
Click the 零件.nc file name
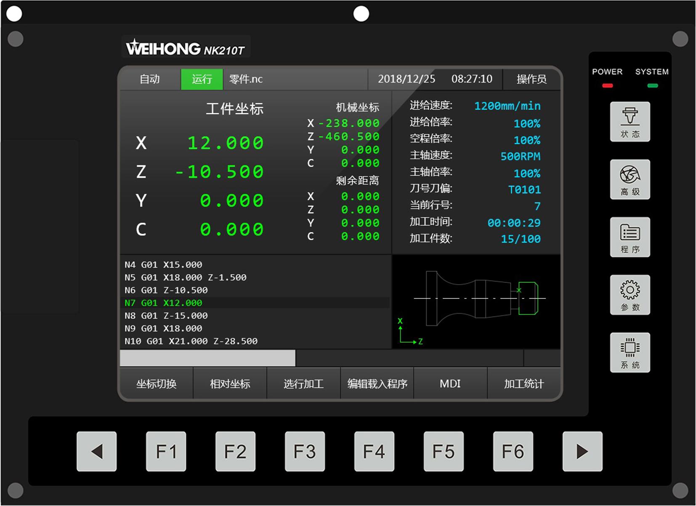(246, 79)
